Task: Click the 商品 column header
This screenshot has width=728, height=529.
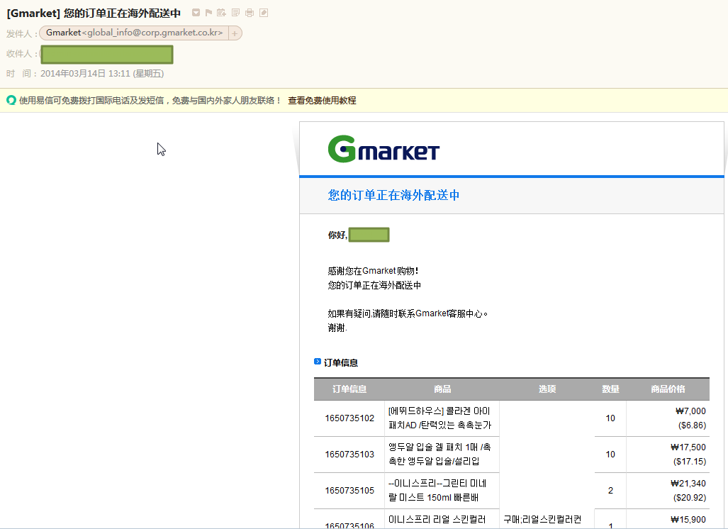Action: point(442,389)
